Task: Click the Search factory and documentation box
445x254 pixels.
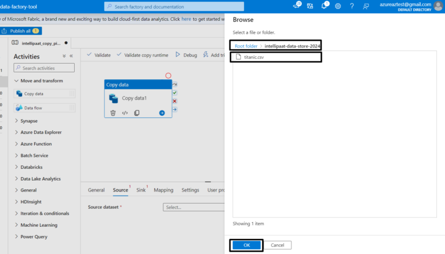Action: 174,6
